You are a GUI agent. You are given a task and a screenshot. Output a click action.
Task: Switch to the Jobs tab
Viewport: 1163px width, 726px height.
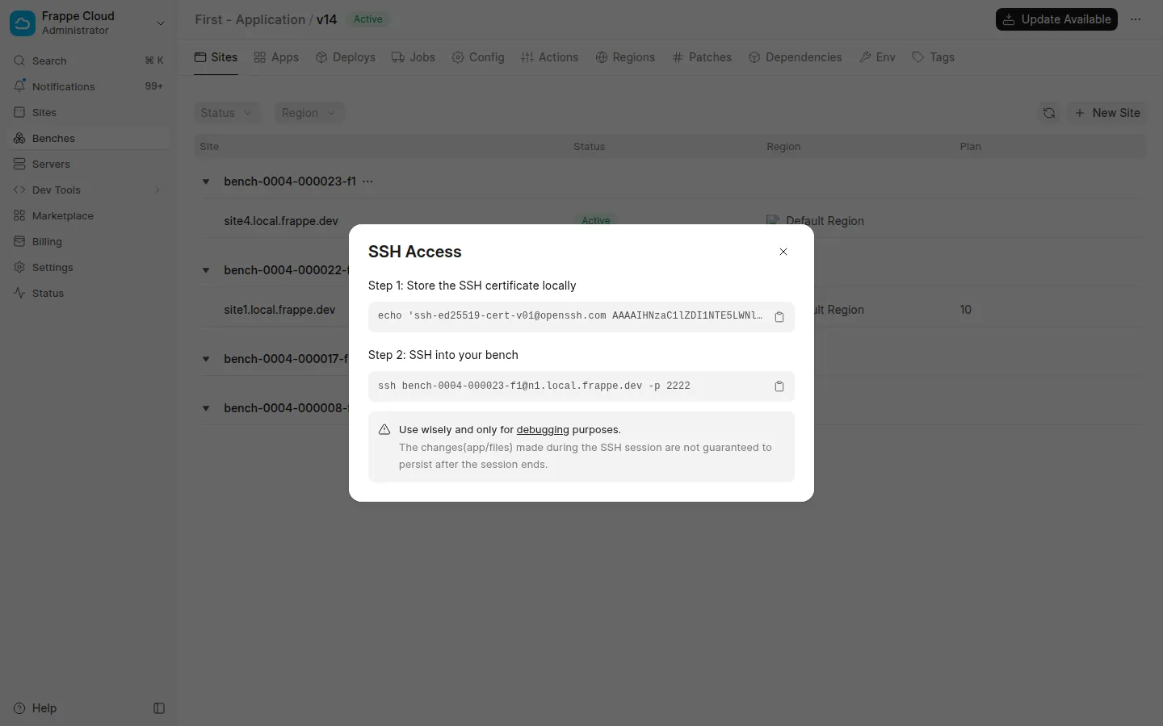(x=413, y=57)
